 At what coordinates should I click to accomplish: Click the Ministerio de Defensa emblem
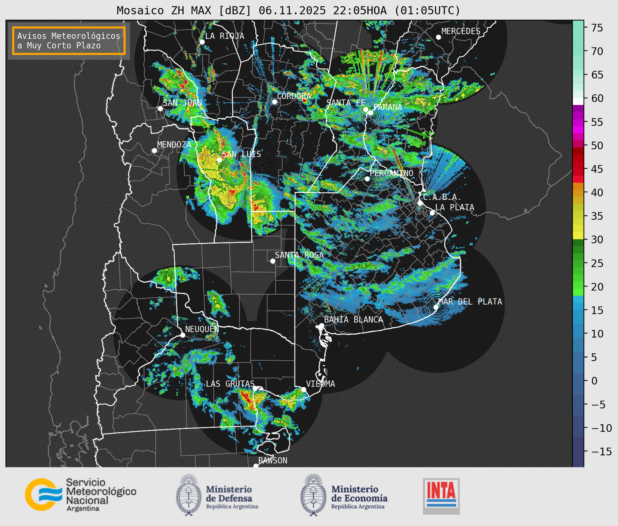click(189, 495)
